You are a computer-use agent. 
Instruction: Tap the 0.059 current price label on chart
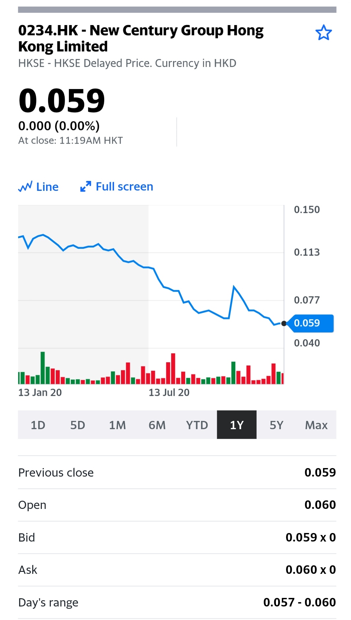[310, 323]
